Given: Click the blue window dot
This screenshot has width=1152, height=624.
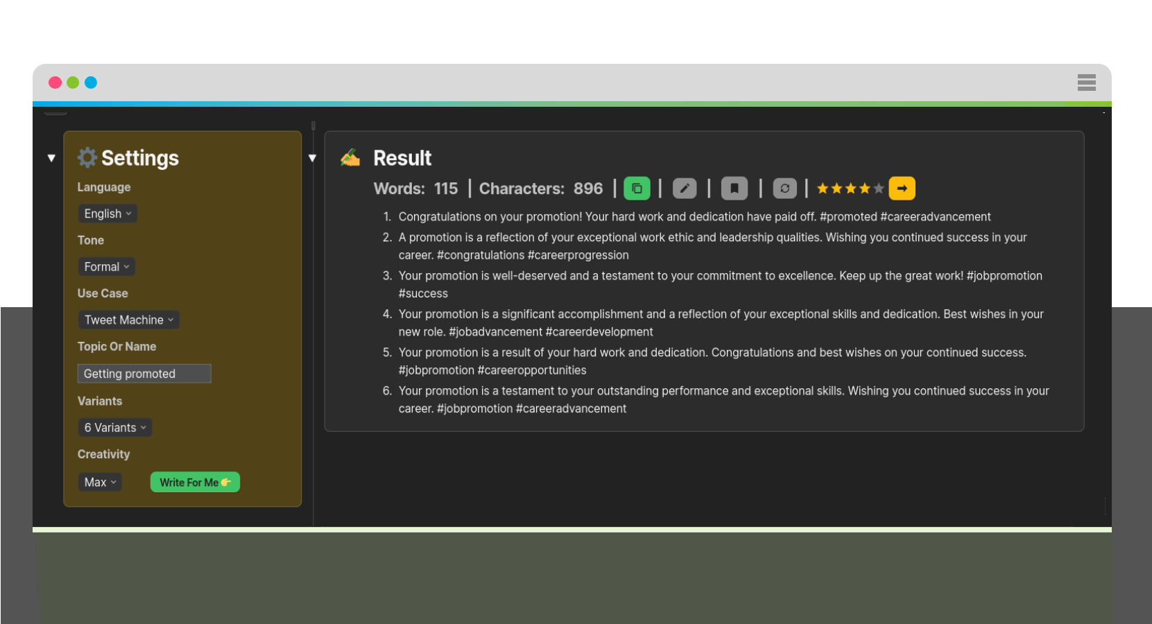Looking at the screenshot, I should pyautogui.click(x=91, y=83).
